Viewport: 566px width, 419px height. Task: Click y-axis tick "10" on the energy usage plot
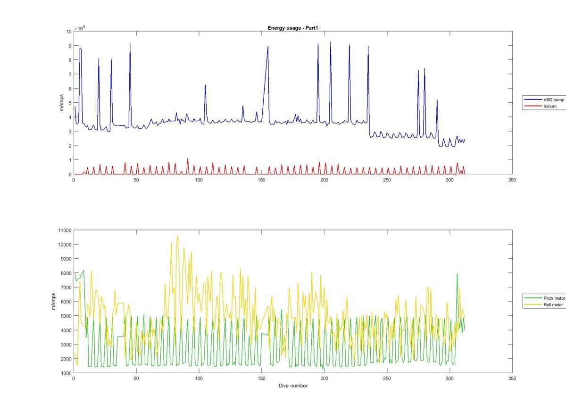tap(69, 32)
